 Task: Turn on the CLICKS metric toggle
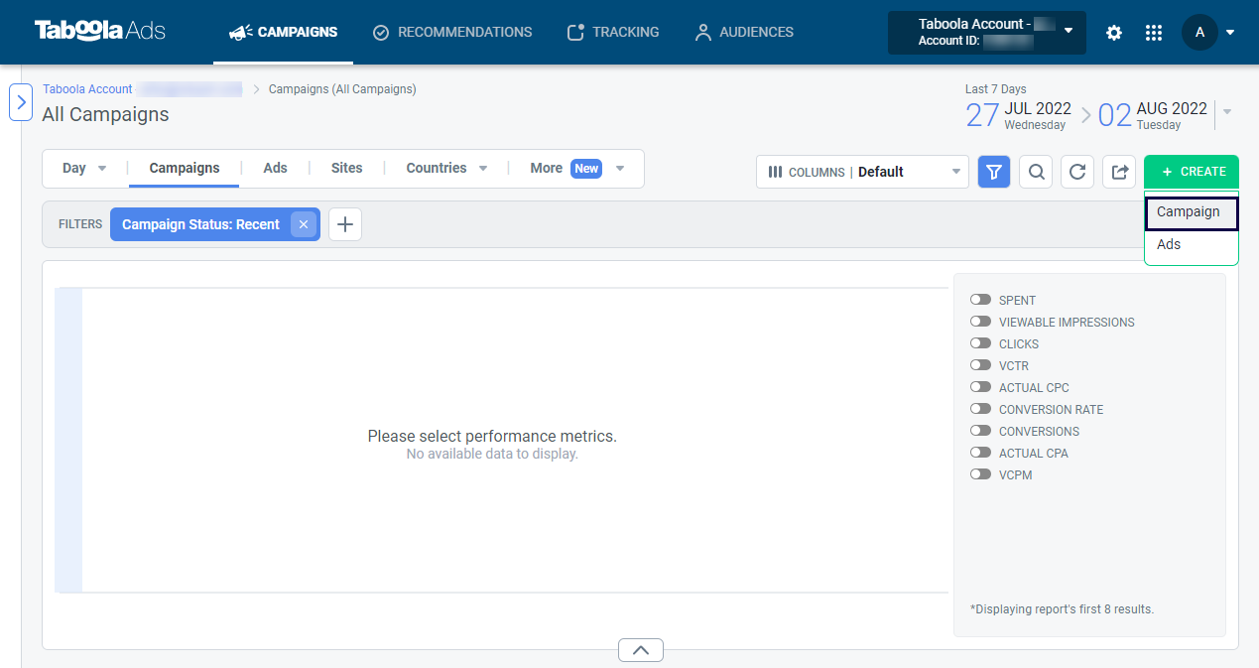980,343
